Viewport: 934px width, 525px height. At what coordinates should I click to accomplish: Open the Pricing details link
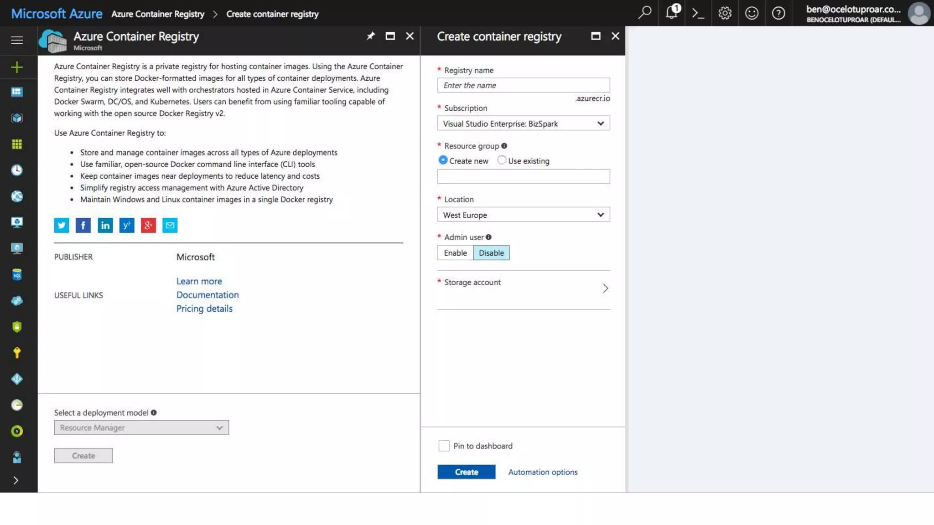point(204,309)
